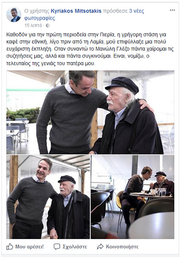
Task: Open the large top photo of two men
Action: coord(90,112)
